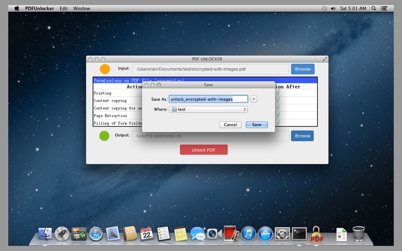Open the Window menu

point(81,8)
